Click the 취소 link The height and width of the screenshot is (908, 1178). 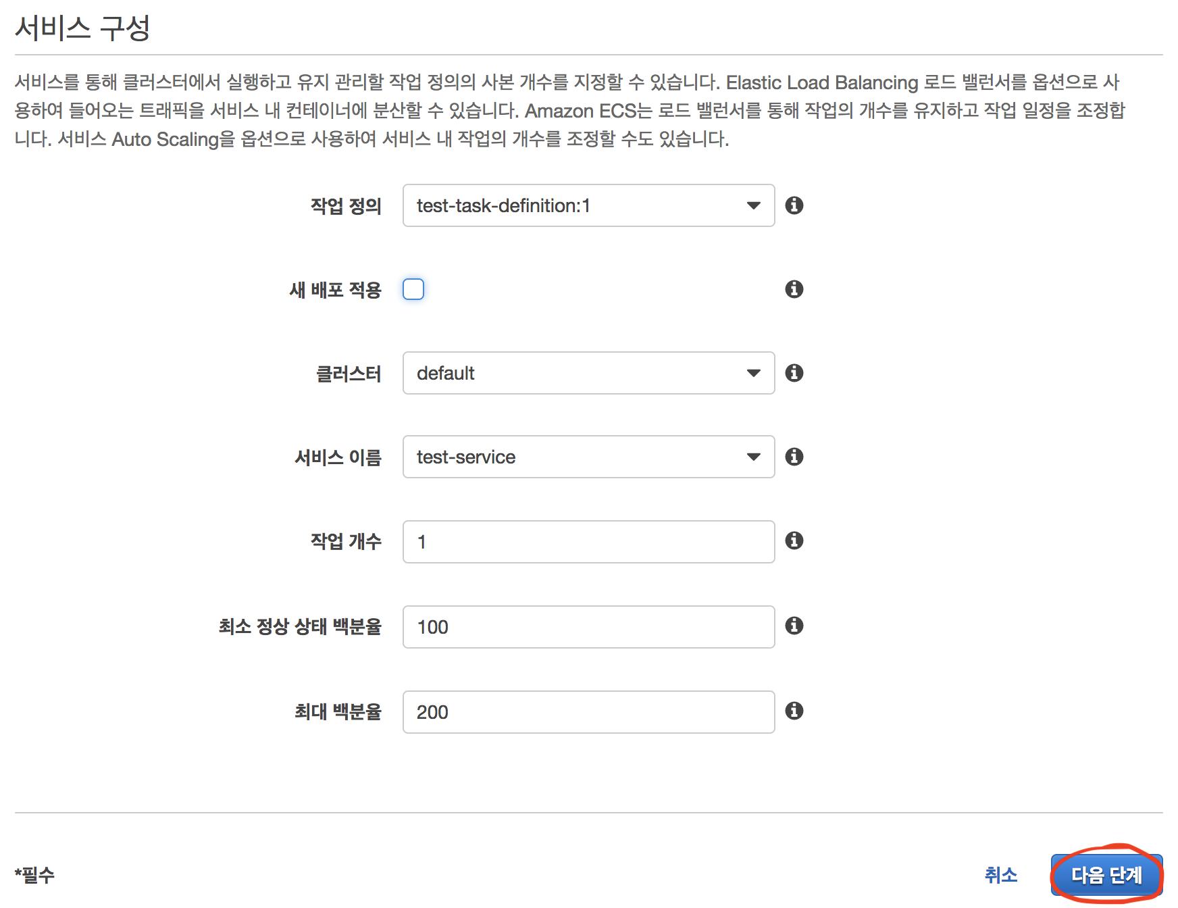tap(1000, 876)
